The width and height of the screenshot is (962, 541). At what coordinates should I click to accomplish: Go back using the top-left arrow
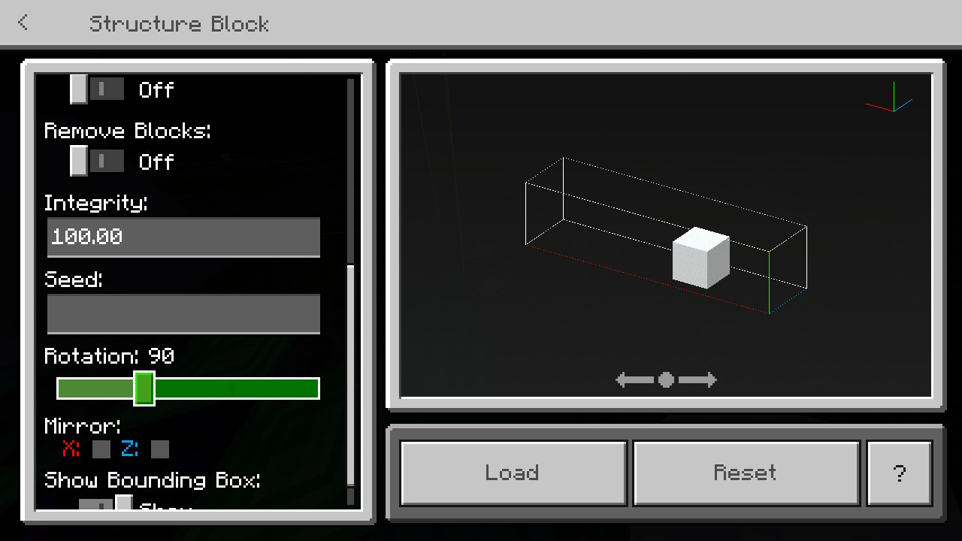tap(23, 23)
